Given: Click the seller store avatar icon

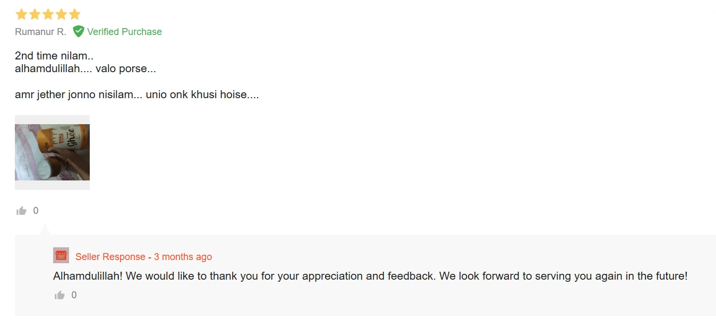Looking at the screenshot, I should click(61, 255).
